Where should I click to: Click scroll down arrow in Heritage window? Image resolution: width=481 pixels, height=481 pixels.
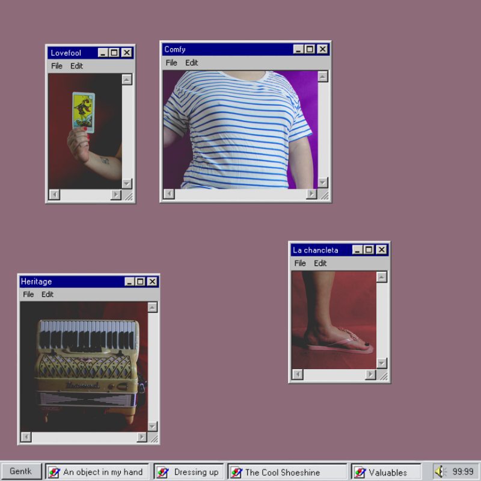coord(153,426)
